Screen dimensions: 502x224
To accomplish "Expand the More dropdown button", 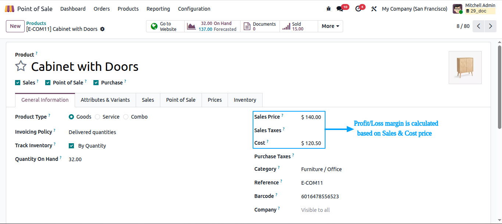I will (330, 26).
